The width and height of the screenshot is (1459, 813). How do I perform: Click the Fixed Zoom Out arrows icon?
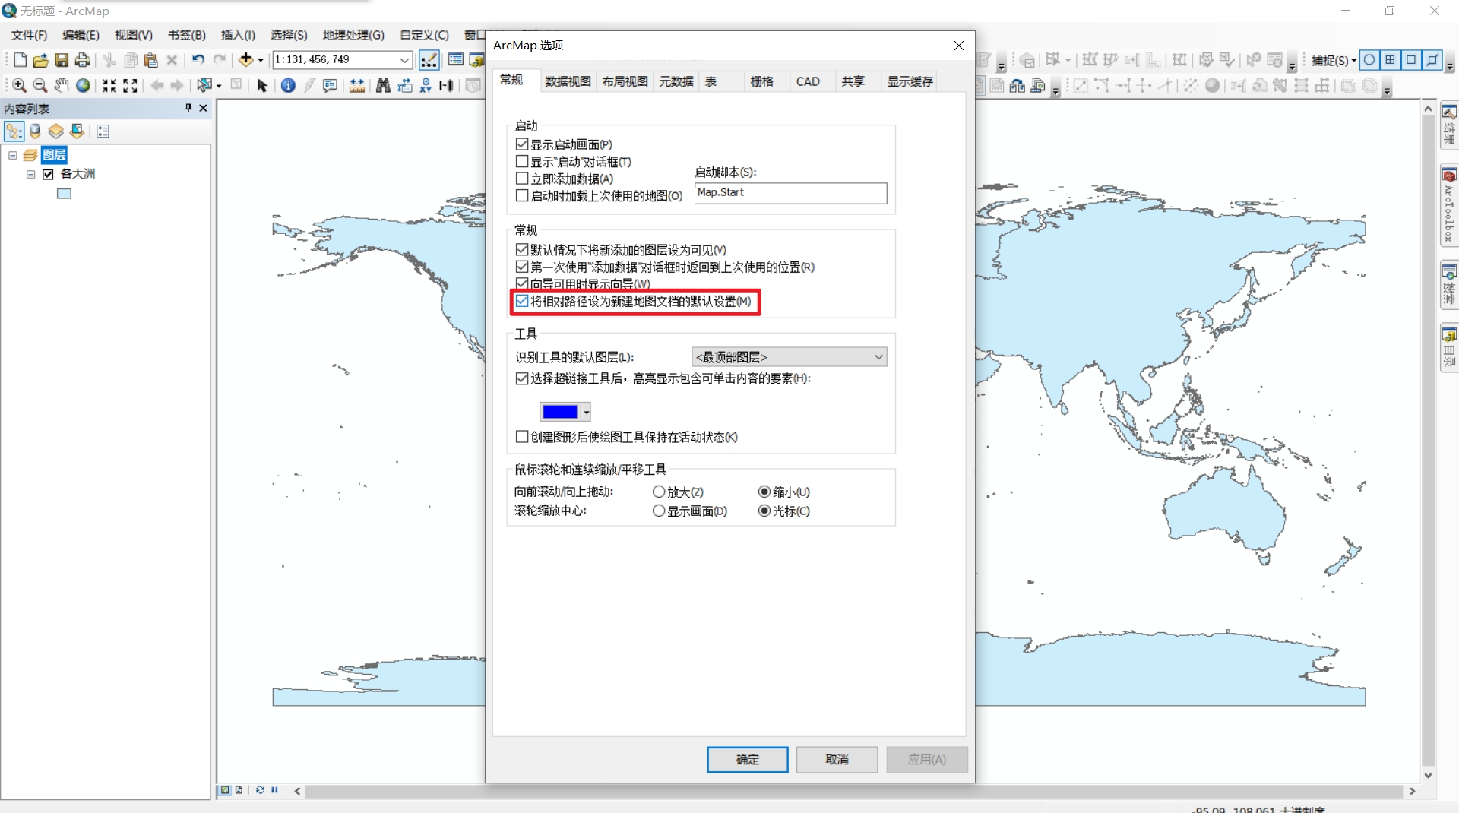coord(131,86)
